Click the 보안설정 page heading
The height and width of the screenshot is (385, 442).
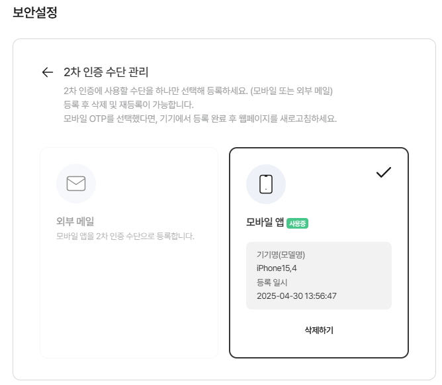[35, 13]
